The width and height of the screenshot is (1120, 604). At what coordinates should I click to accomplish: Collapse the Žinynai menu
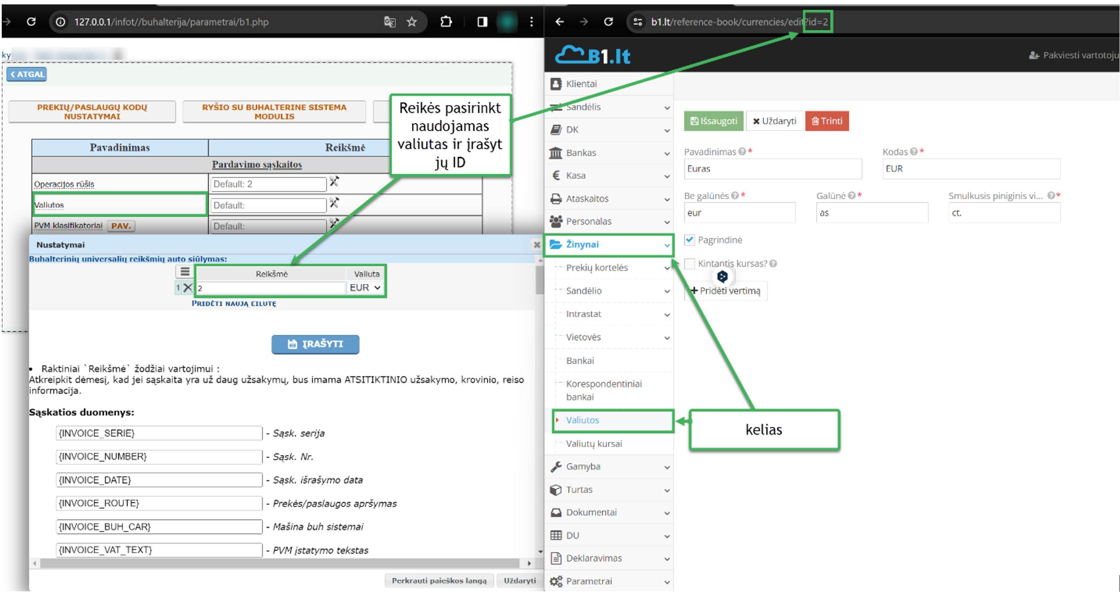609,245
